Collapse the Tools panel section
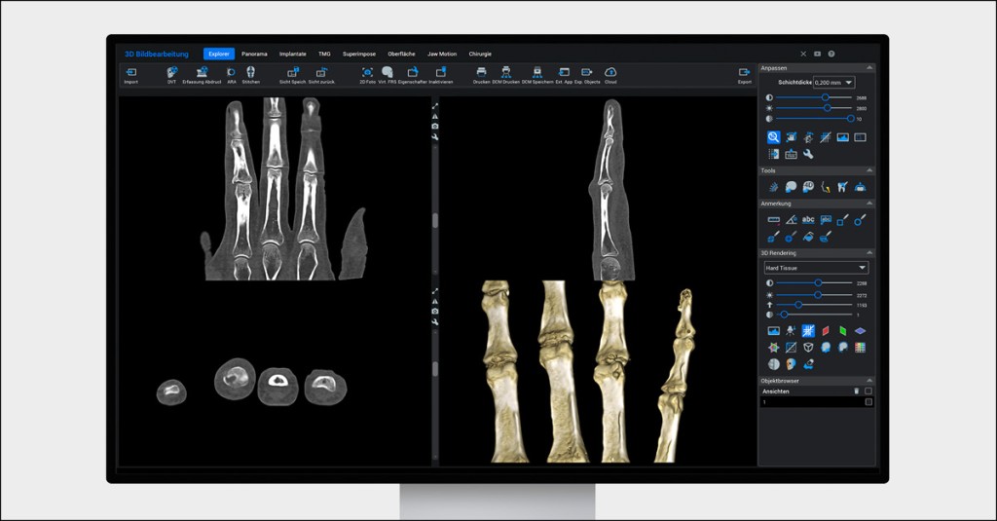 pos(869,170)
